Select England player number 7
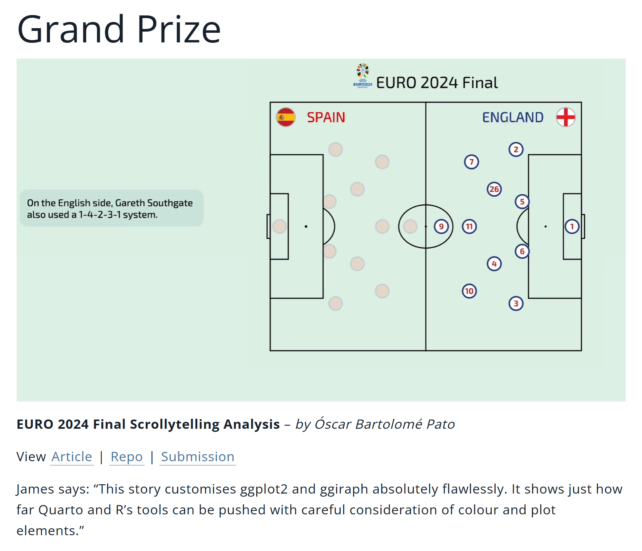The height and width of the screenshot is (551, 642). click(x=471, y=162)
